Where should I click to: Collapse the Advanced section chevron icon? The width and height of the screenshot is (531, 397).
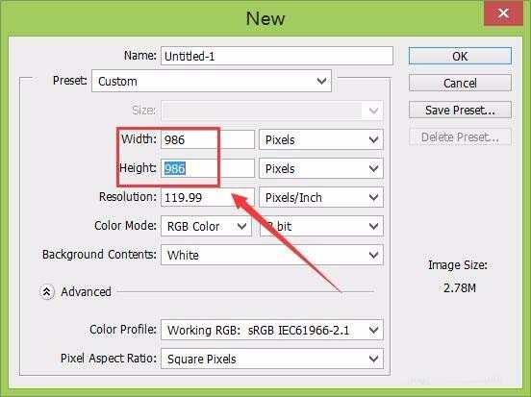[47, 292]
